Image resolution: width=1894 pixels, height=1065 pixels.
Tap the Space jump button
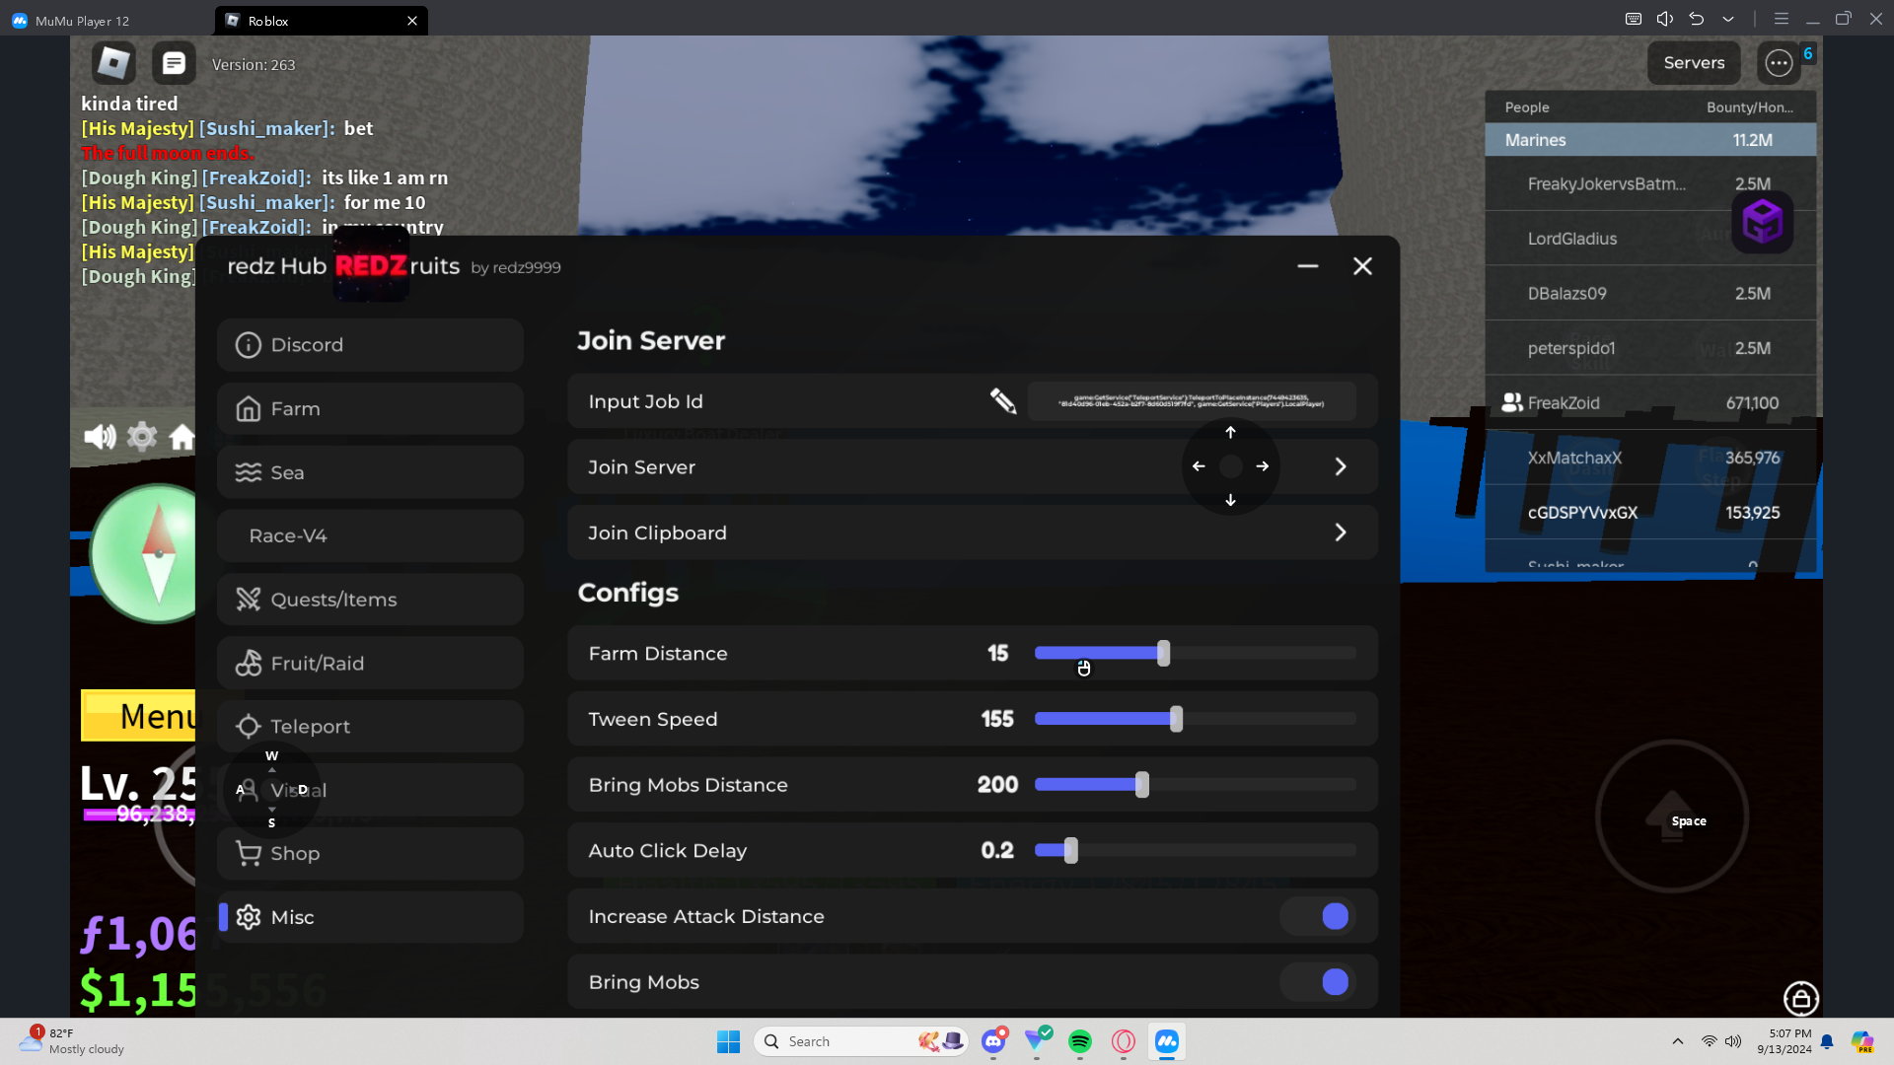(1671, 816)
